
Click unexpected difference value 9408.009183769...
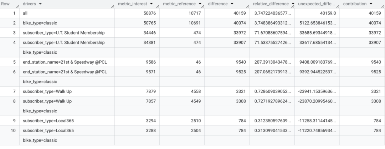(x=318, y=62)
